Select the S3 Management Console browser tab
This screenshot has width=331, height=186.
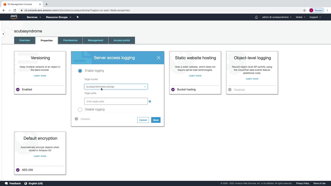click(22, 4)
